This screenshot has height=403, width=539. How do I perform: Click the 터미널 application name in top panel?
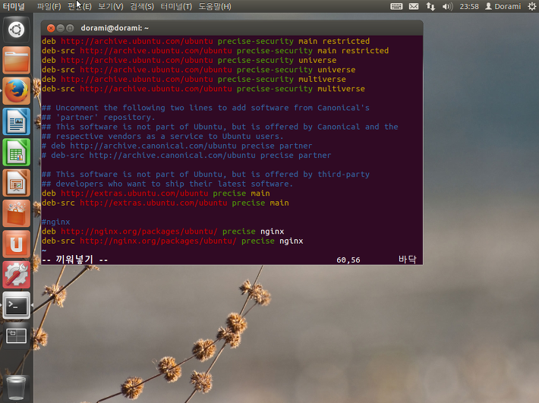pyautogui.click(x=14, y=6)
